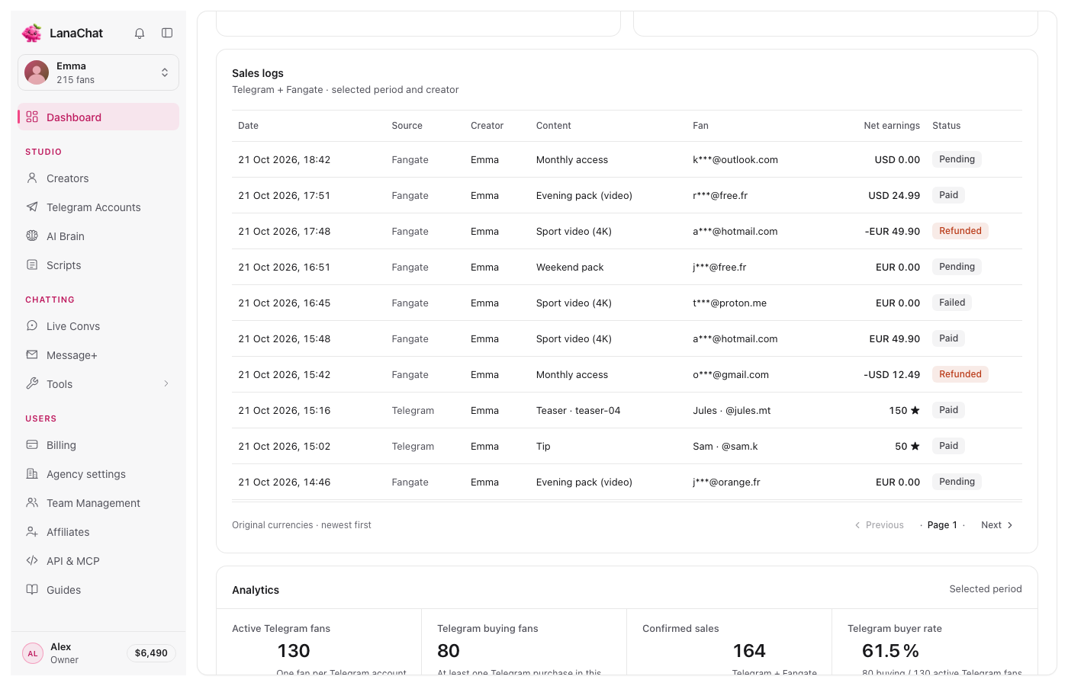
Task: Click the Previous page button
Action: (879, 525)
